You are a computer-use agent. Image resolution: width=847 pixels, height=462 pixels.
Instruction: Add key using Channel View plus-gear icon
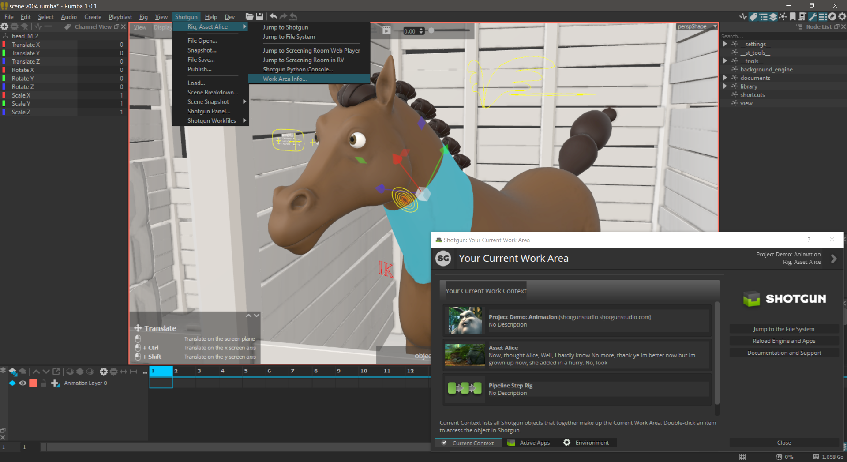coord(4,26)
